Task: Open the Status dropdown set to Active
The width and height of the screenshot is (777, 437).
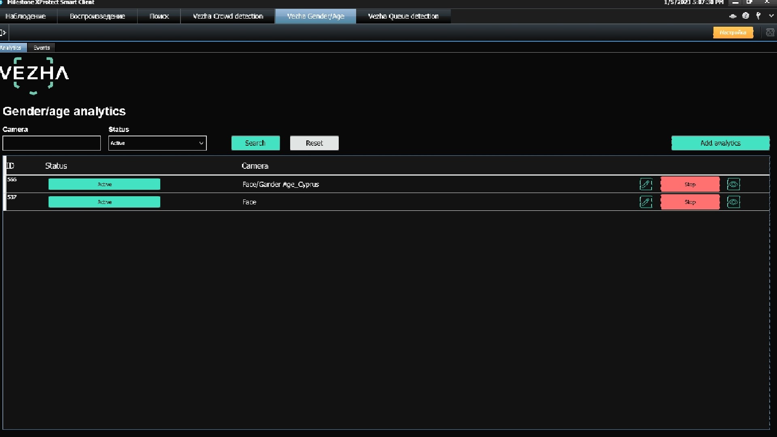Action: pyautogui.click(x=157, y=143)
